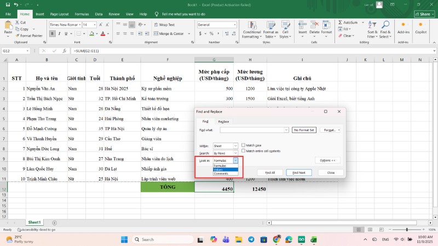This screenshot has width=438, height=246.
Task: Click the Format Painter icon
Action: tap(18, 36)
